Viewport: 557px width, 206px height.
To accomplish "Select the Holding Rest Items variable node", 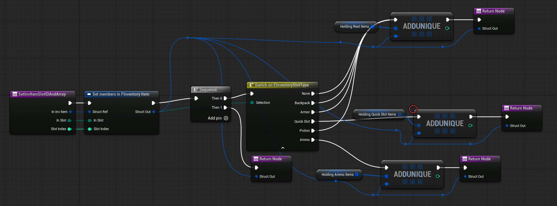I will coord(355,27).
